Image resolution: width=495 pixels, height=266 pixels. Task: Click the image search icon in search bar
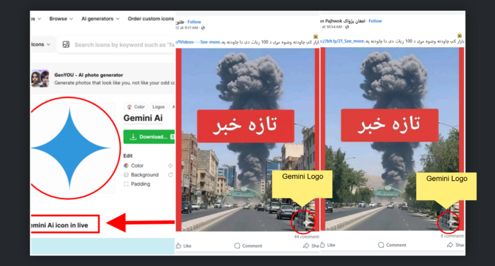pos(66,44)
